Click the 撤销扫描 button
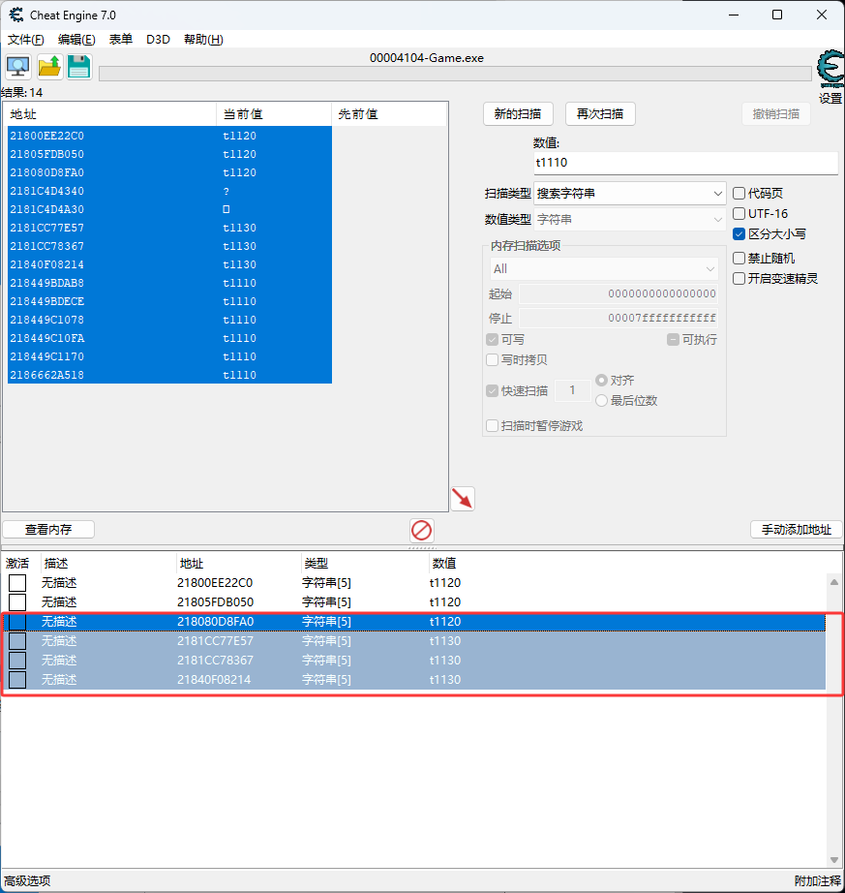The height and width of the screenshot is (893, 845). pos(776,114)
